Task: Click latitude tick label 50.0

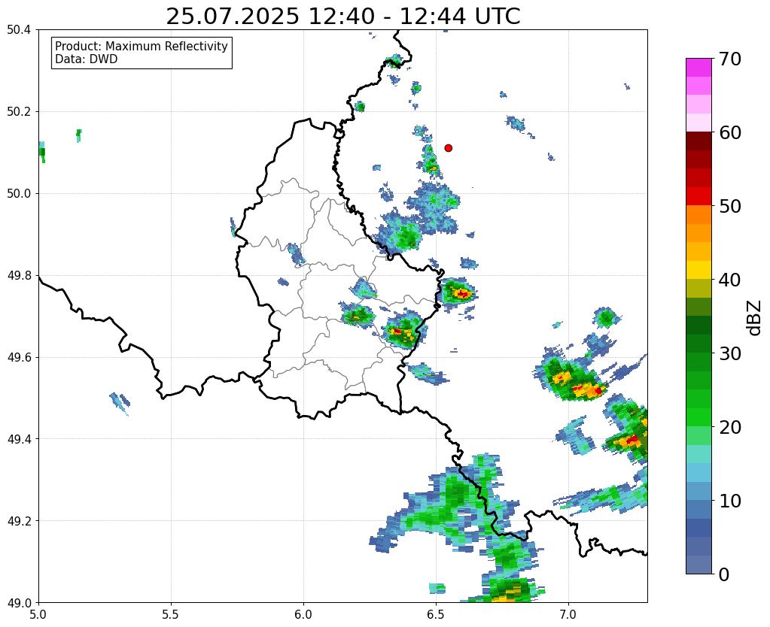Action: point(19,194)
